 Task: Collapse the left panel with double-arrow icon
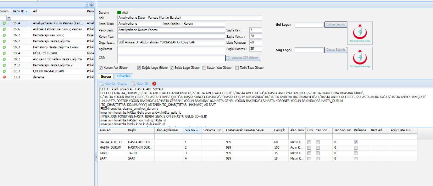tap(87, 5)
